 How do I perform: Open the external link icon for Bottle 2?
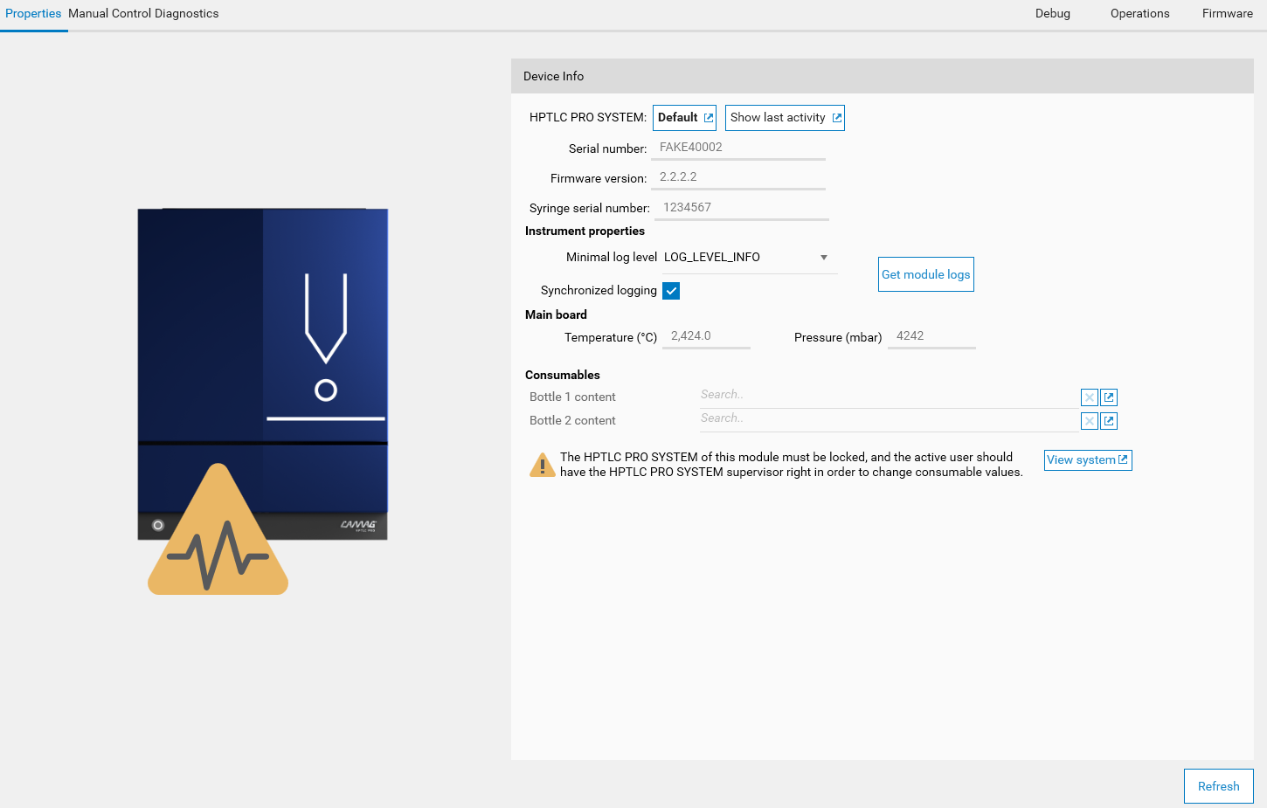pyautogui.click(x=1109, y=421)
